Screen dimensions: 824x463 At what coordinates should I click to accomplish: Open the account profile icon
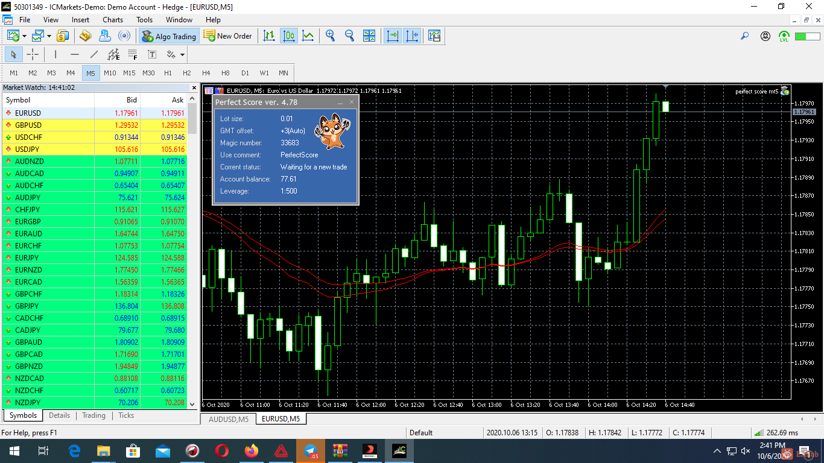click(x=765, y=36)
